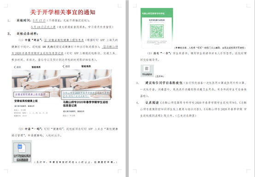Click the underlined 5月18日正式上课 text
The width and height of the screenshot is (255, 177).
pyautogui.click(x=43, y=27)
